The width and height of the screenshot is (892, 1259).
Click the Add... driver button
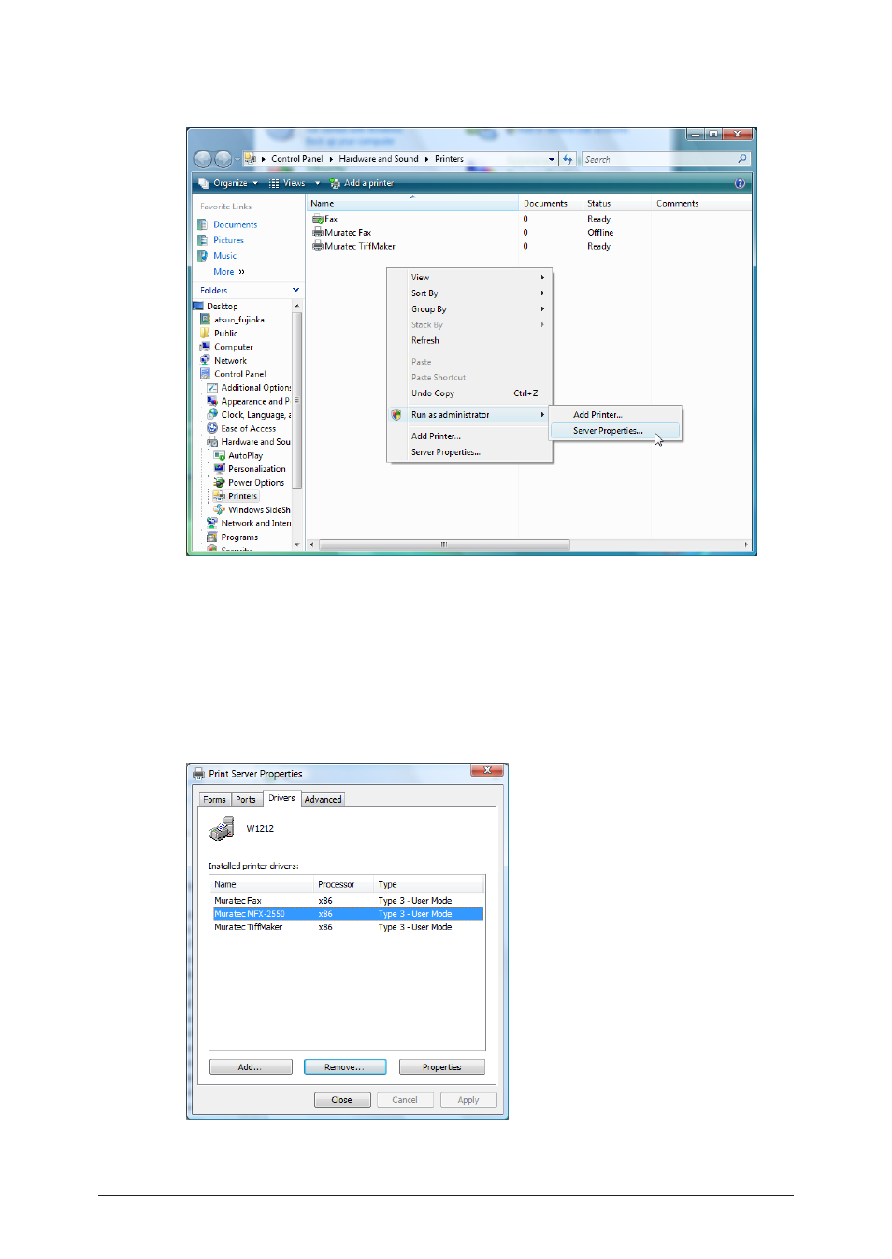[251, 1067]
